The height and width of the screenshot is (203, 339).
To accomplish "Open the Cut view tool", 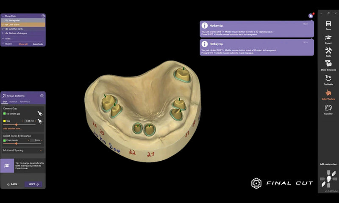I will coord(328,109).
